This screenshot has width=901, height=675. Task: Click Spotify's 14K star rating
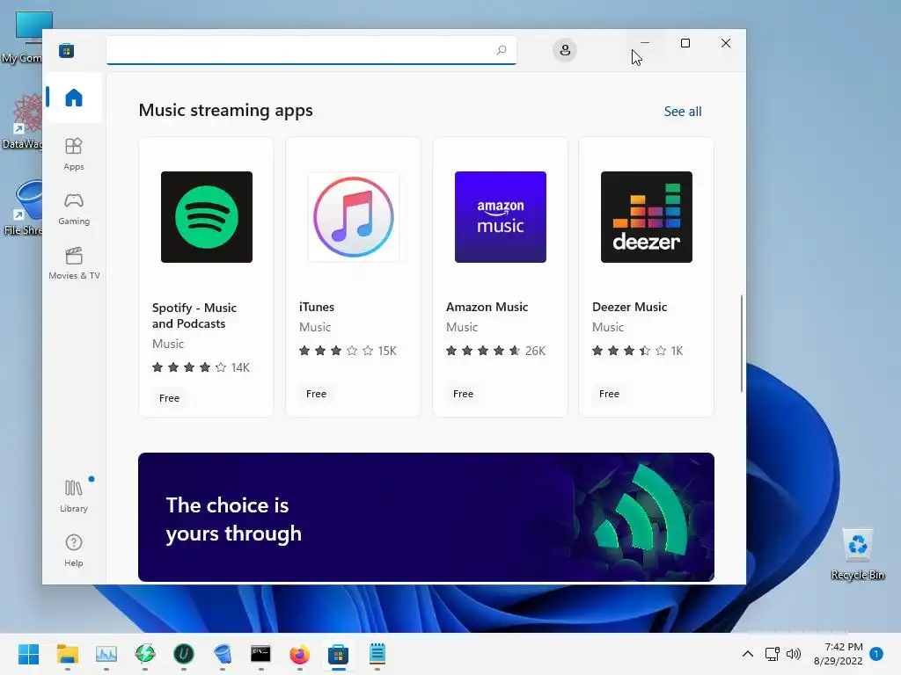[x=201, y=367]
